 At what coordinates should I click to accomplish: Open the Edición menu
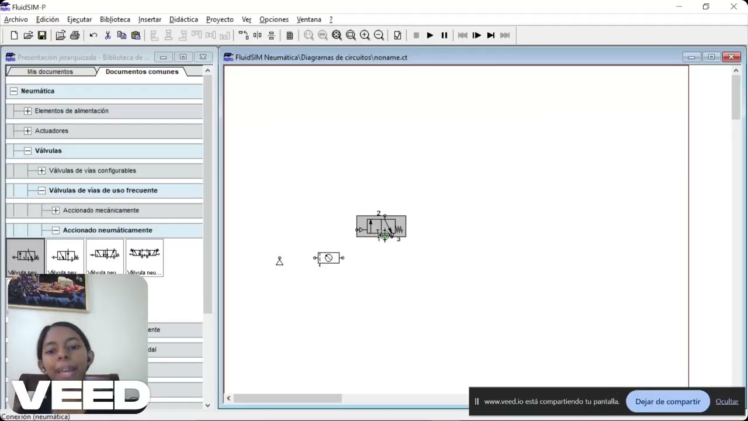click(x=47, y=19)
